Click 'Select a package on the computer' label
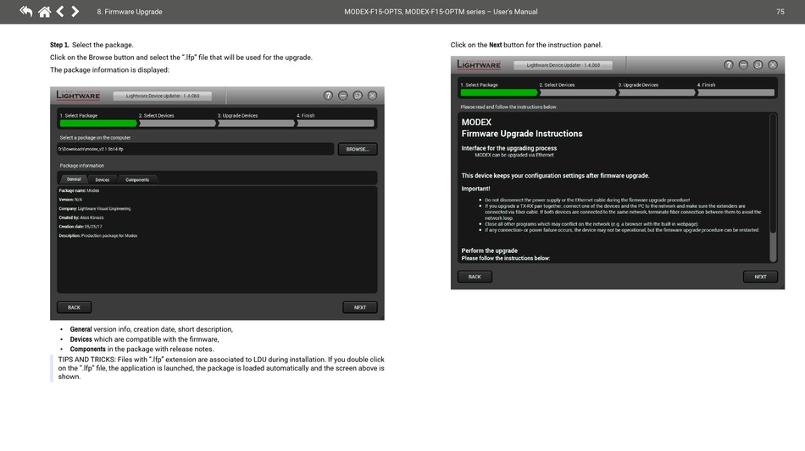This screenshot has width=805, height=451. [95, 137]
